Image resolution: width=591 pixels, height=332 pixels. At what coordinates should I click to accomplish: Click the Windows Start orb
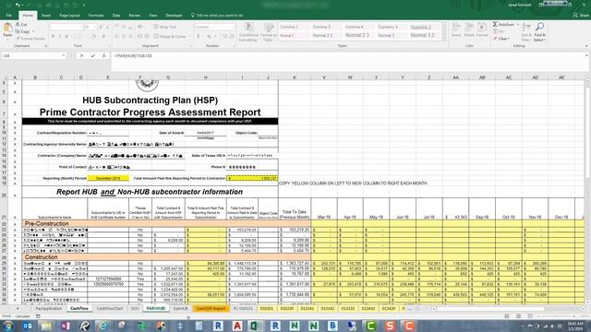8,326
